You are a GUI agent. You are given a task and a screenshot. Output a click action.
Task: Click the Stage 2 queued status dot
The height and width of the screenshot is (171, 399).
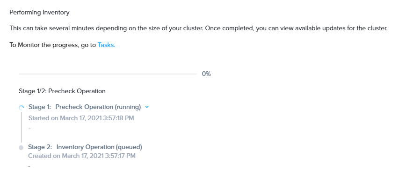(21, 148)
